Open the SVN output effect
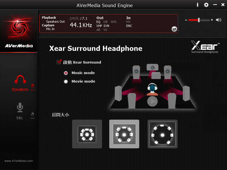227x170 pixels. [x=106, y=26]
